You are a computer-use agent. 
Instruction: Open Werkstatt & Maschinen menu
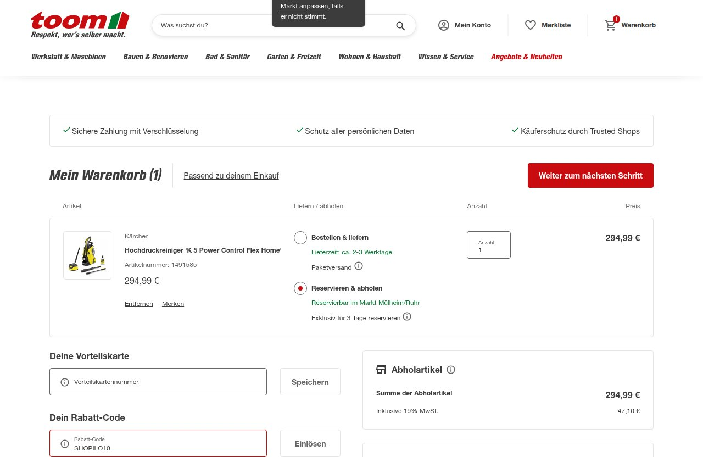click(x=69, y=57)
